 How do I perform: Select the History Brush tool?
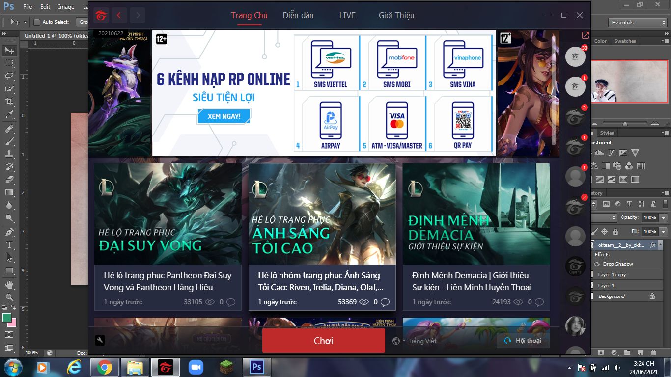(x=9, y=167)
